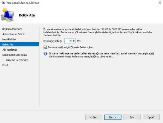The image size is (163, 123).
Task: Click the virtual machine monitor icon
Action: [8, 15]
